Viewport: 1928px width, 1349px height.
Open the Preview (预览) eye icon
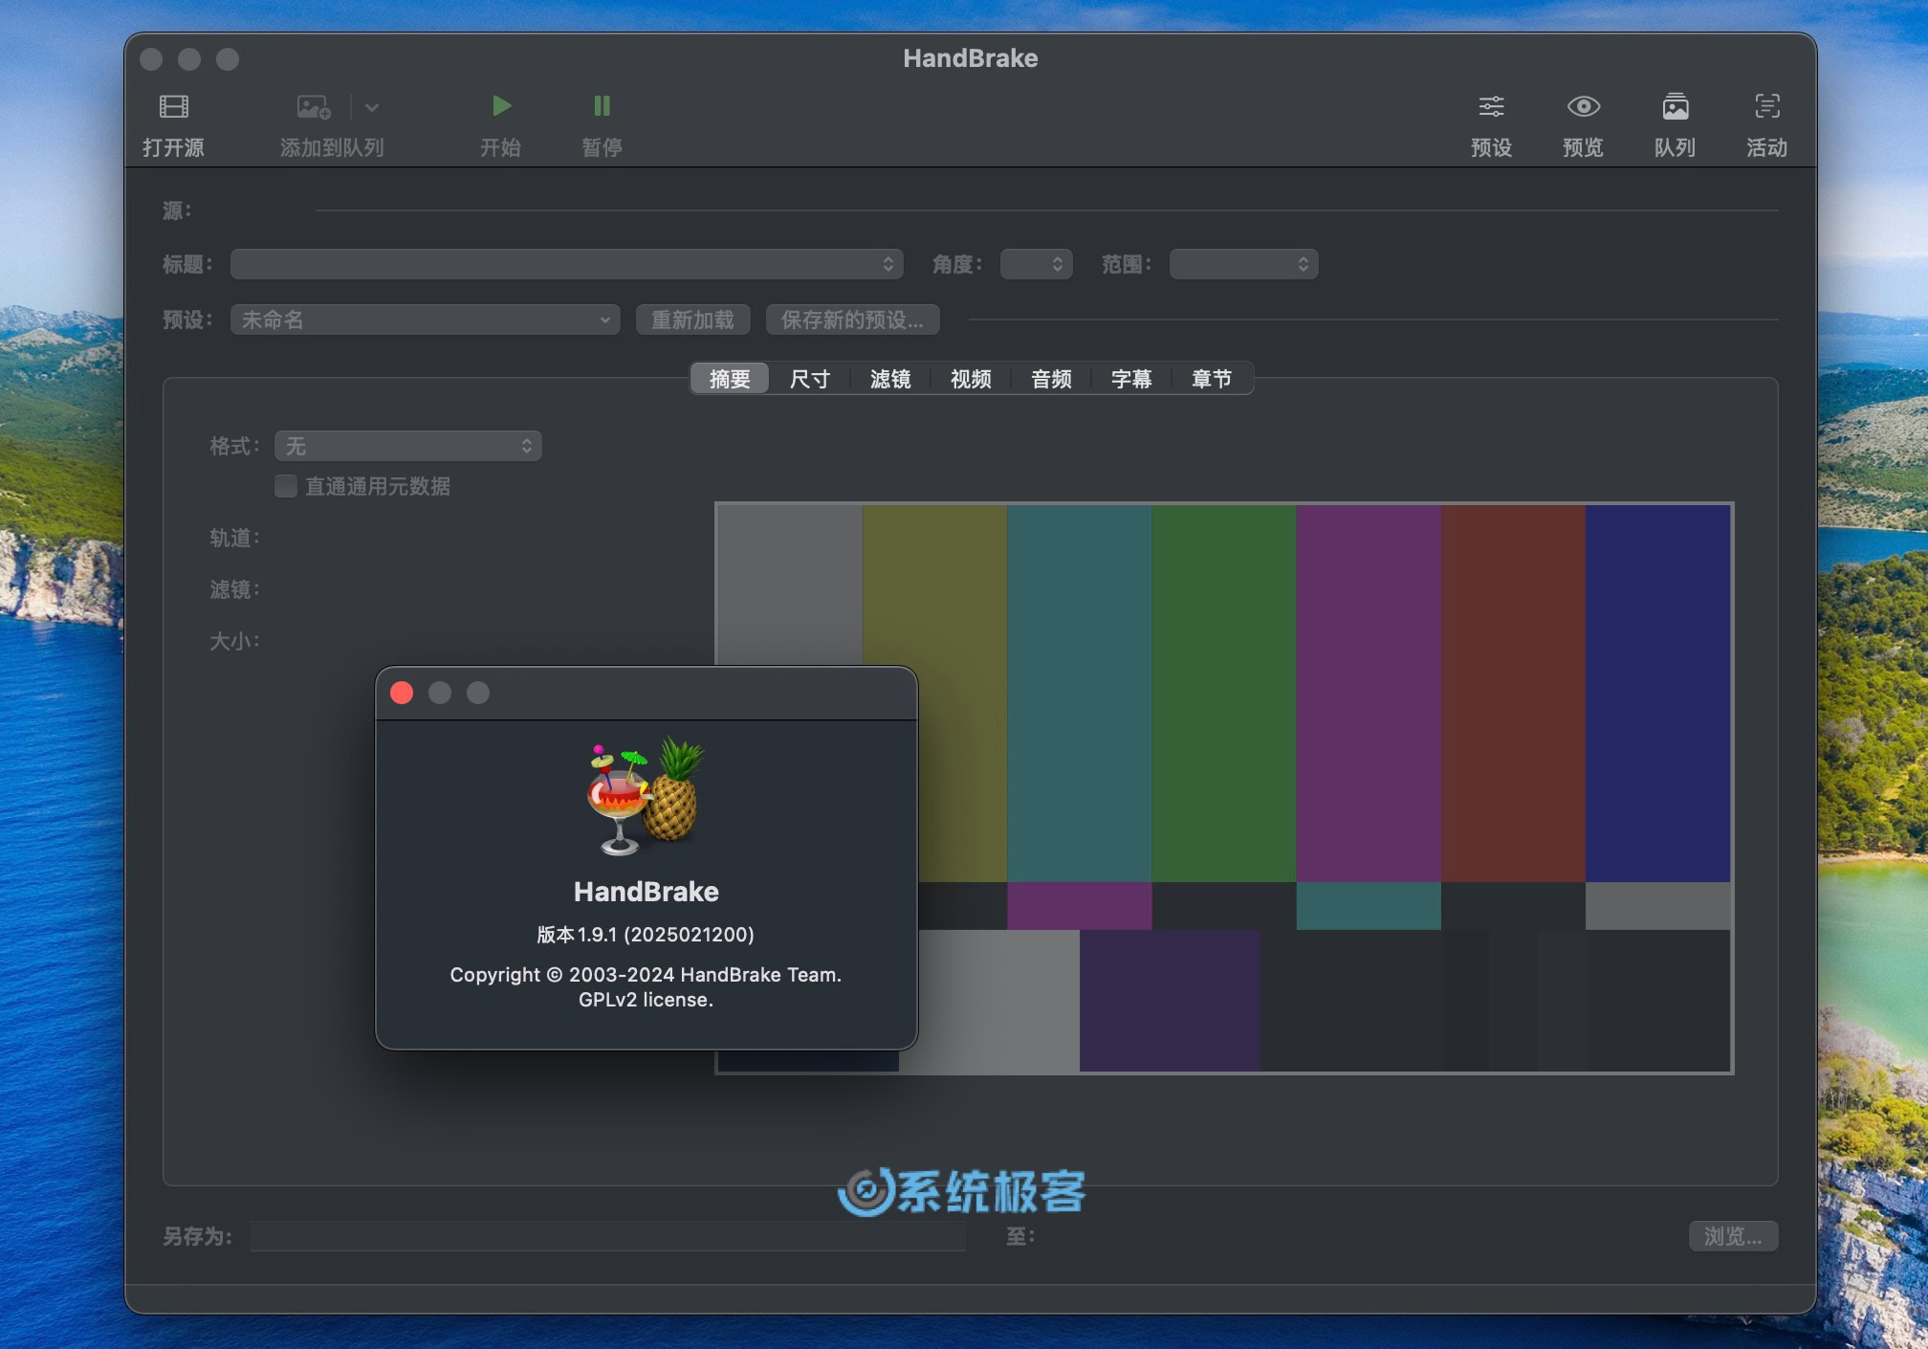1583,106
